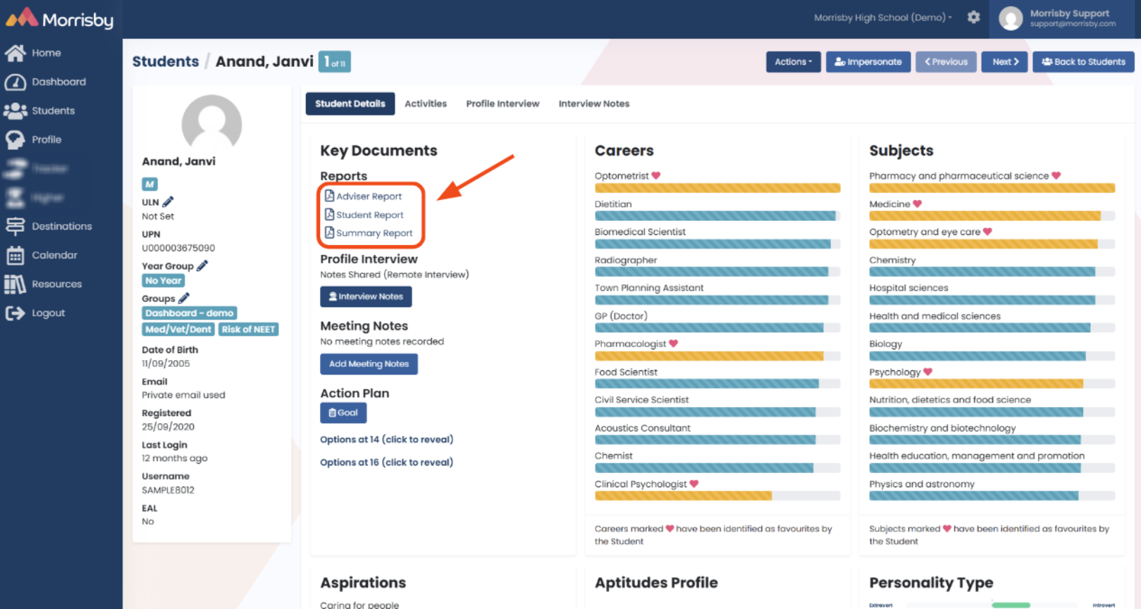Expand Options at 14 (click to reveal)

tap(386, 439)
